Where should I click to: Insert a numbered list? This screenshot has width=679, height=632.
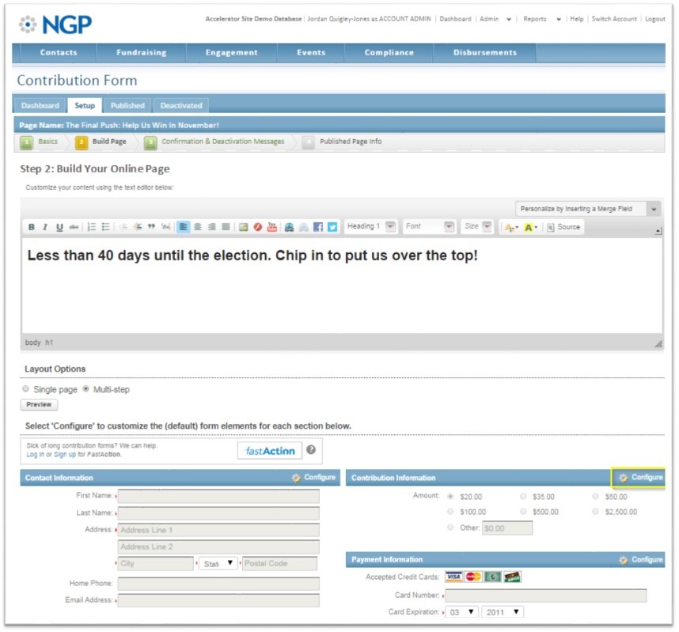tap(92, 227)
